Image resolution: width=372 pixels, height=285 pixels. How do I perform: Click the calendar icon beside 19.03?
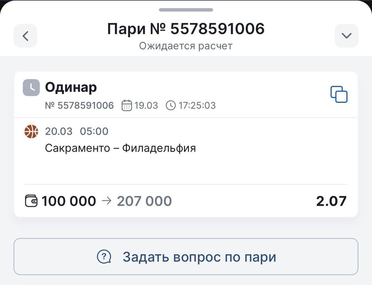[126, 105]
